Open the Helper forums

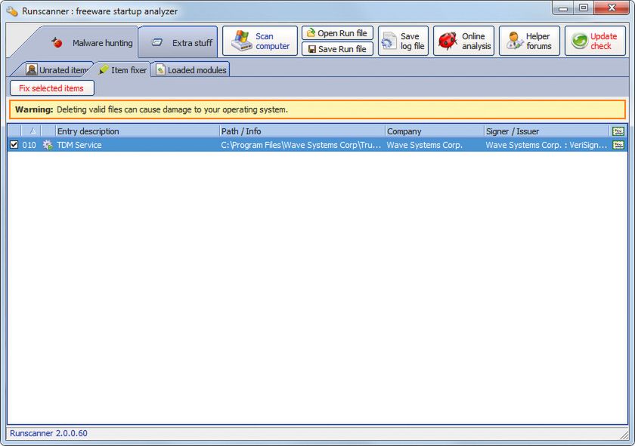[529, 41]
